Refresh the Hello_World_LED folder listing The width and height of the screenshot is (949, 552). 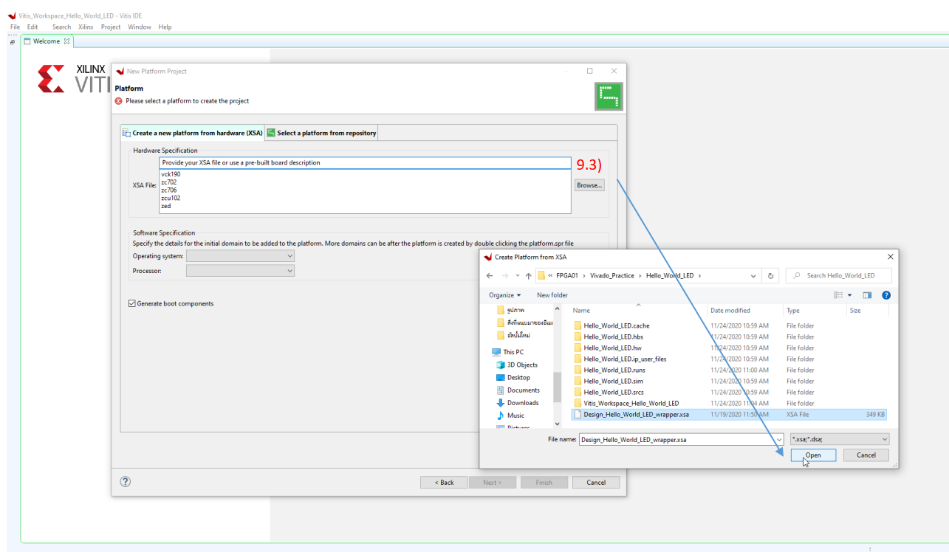(x=770, y=276)
